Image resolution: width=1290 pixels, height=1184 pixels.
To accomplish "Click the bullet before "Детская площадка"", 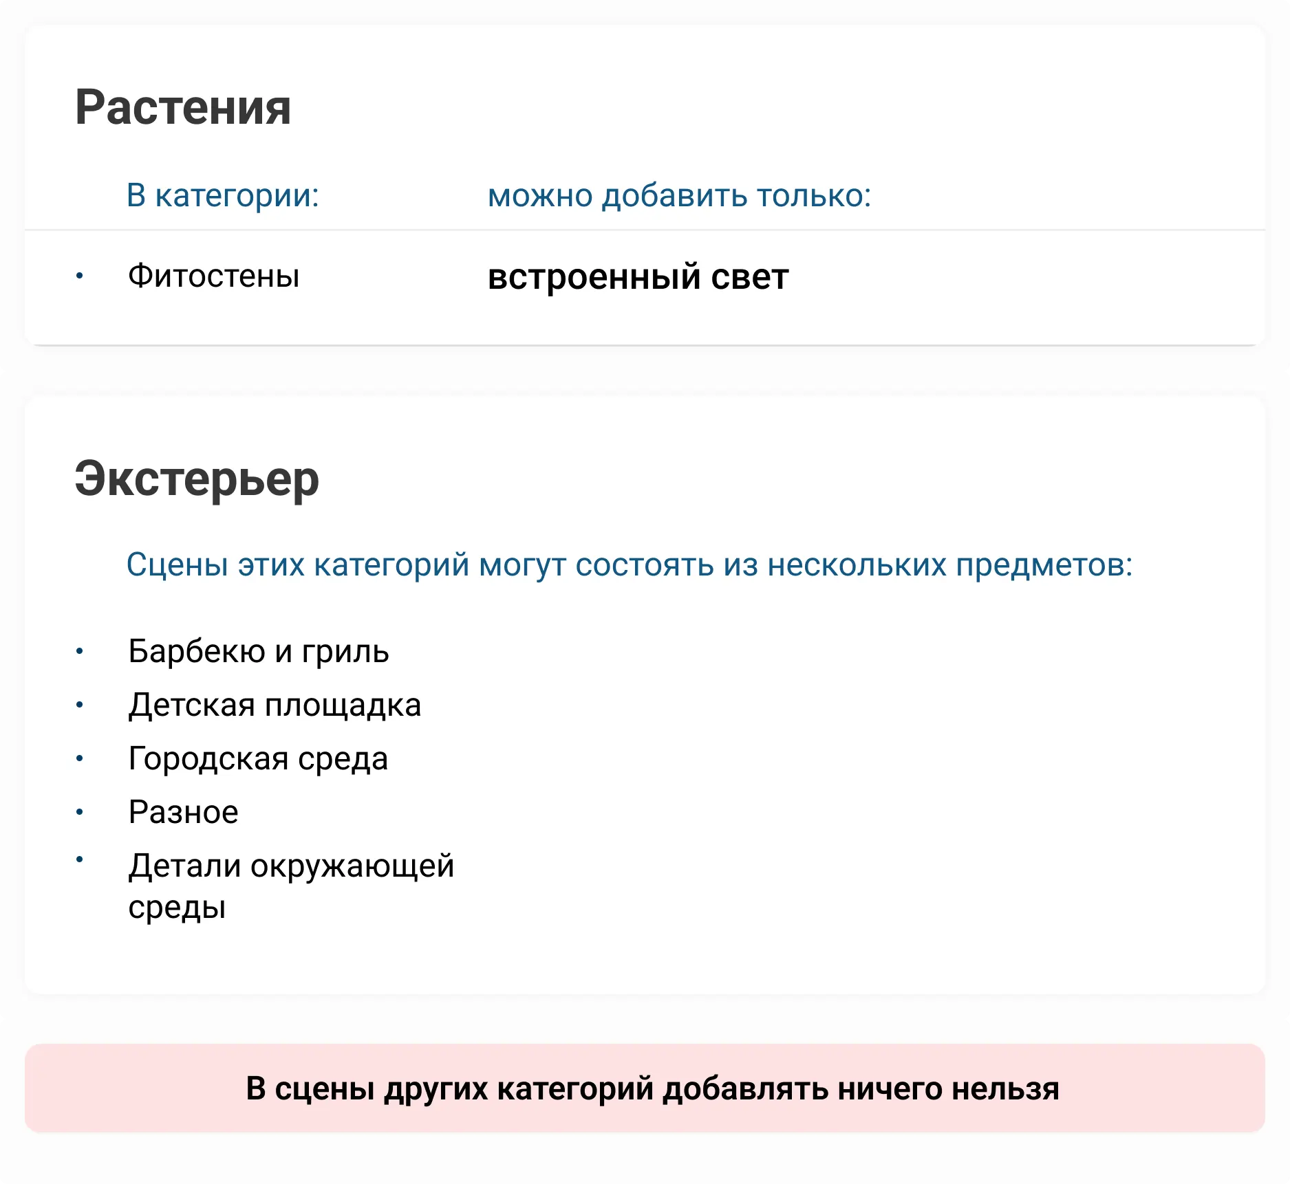I will click(x=80, y=705).
